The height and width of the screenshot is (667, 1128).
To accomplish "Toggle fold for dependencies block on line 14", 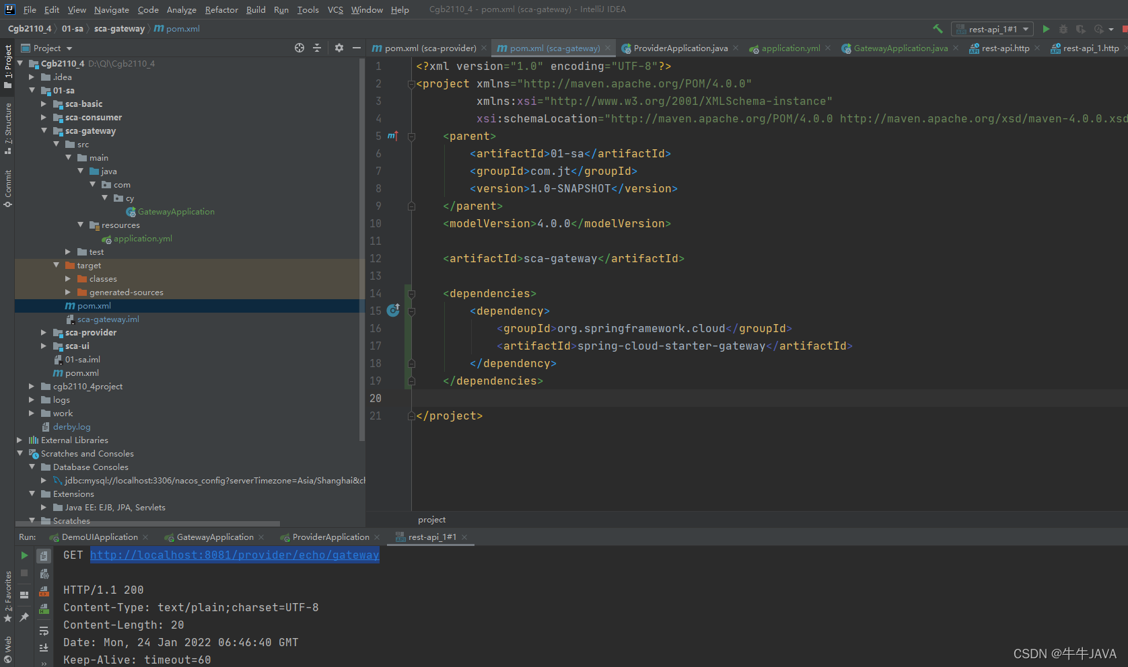I will pos(411,294).
